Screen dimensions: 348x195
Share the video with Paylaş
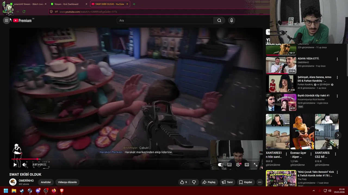(x=209, y=182)
